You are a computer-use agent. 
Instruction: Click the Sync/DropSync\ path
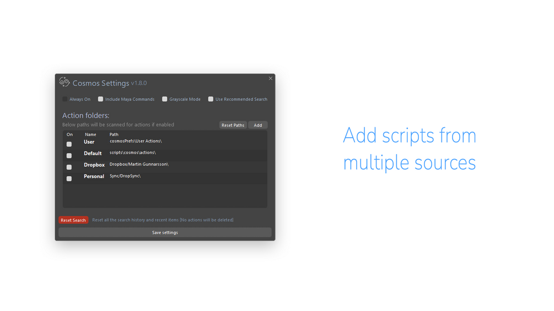125,176
